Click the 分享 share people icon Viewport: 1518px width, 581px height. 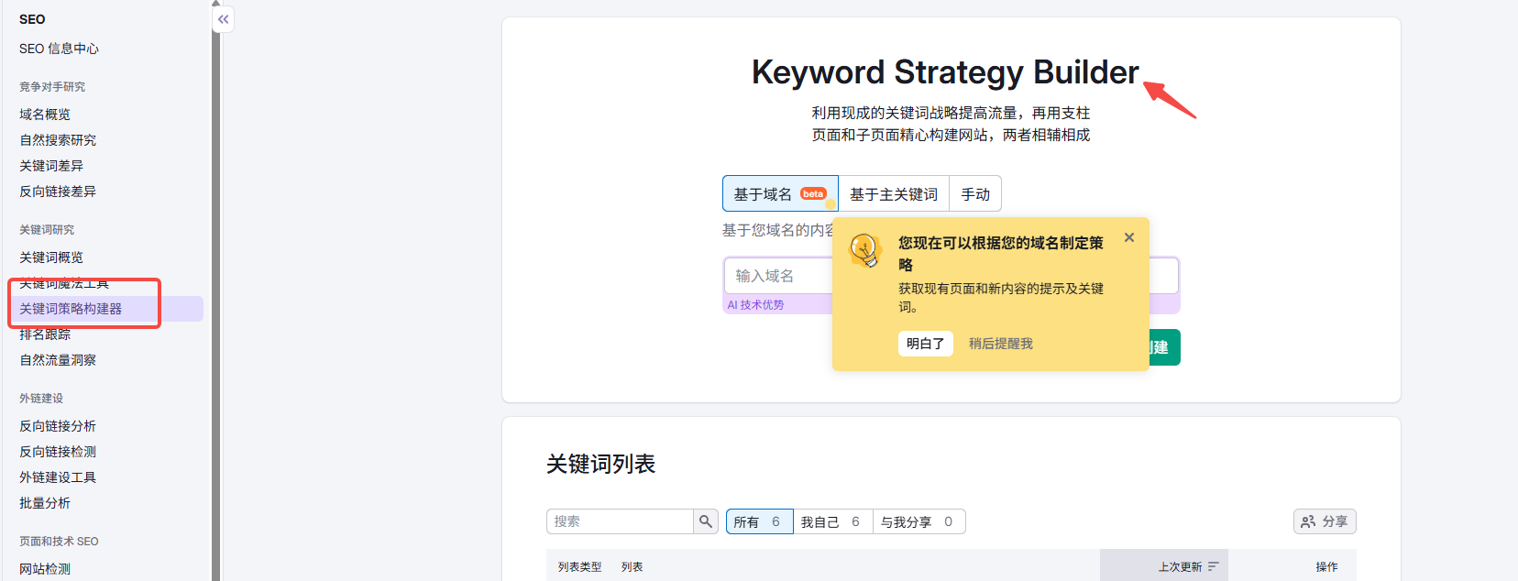[1308, 521]
